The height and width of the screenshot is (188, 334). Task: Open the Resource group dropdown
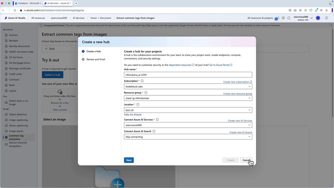tap(188, 98)
